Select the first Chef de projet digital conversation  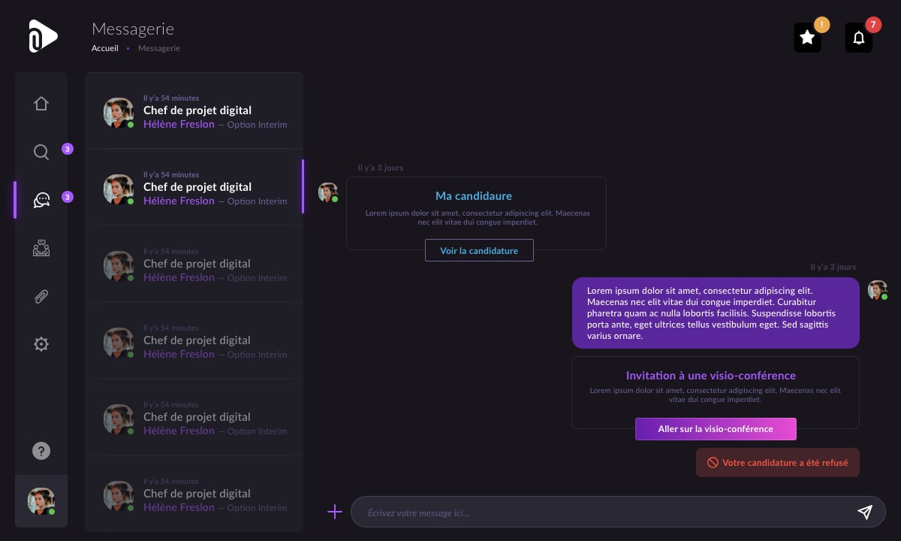point(194,111)
